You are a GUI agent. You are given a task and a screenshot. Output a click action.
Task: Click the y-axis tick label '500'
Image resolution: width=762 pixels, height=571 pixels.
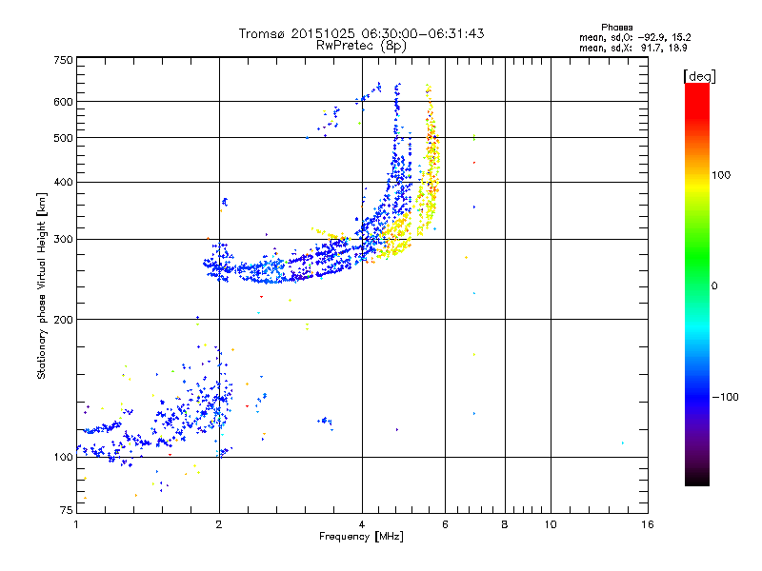click(63, 138)
